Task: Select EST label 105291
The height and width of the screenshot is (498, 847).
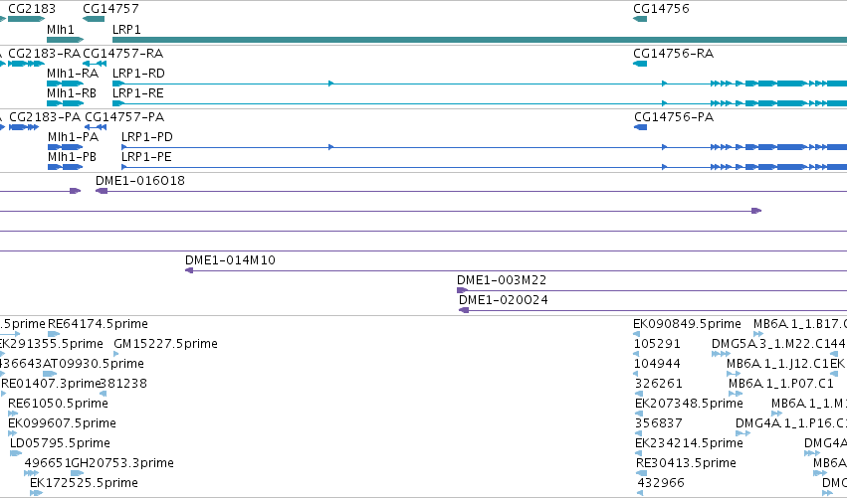Action: coord(657,344)
